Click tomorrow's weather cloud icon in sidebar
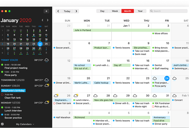Image resolution: width=189 pixels, height=128 pixels. click(x=47, y=80)
